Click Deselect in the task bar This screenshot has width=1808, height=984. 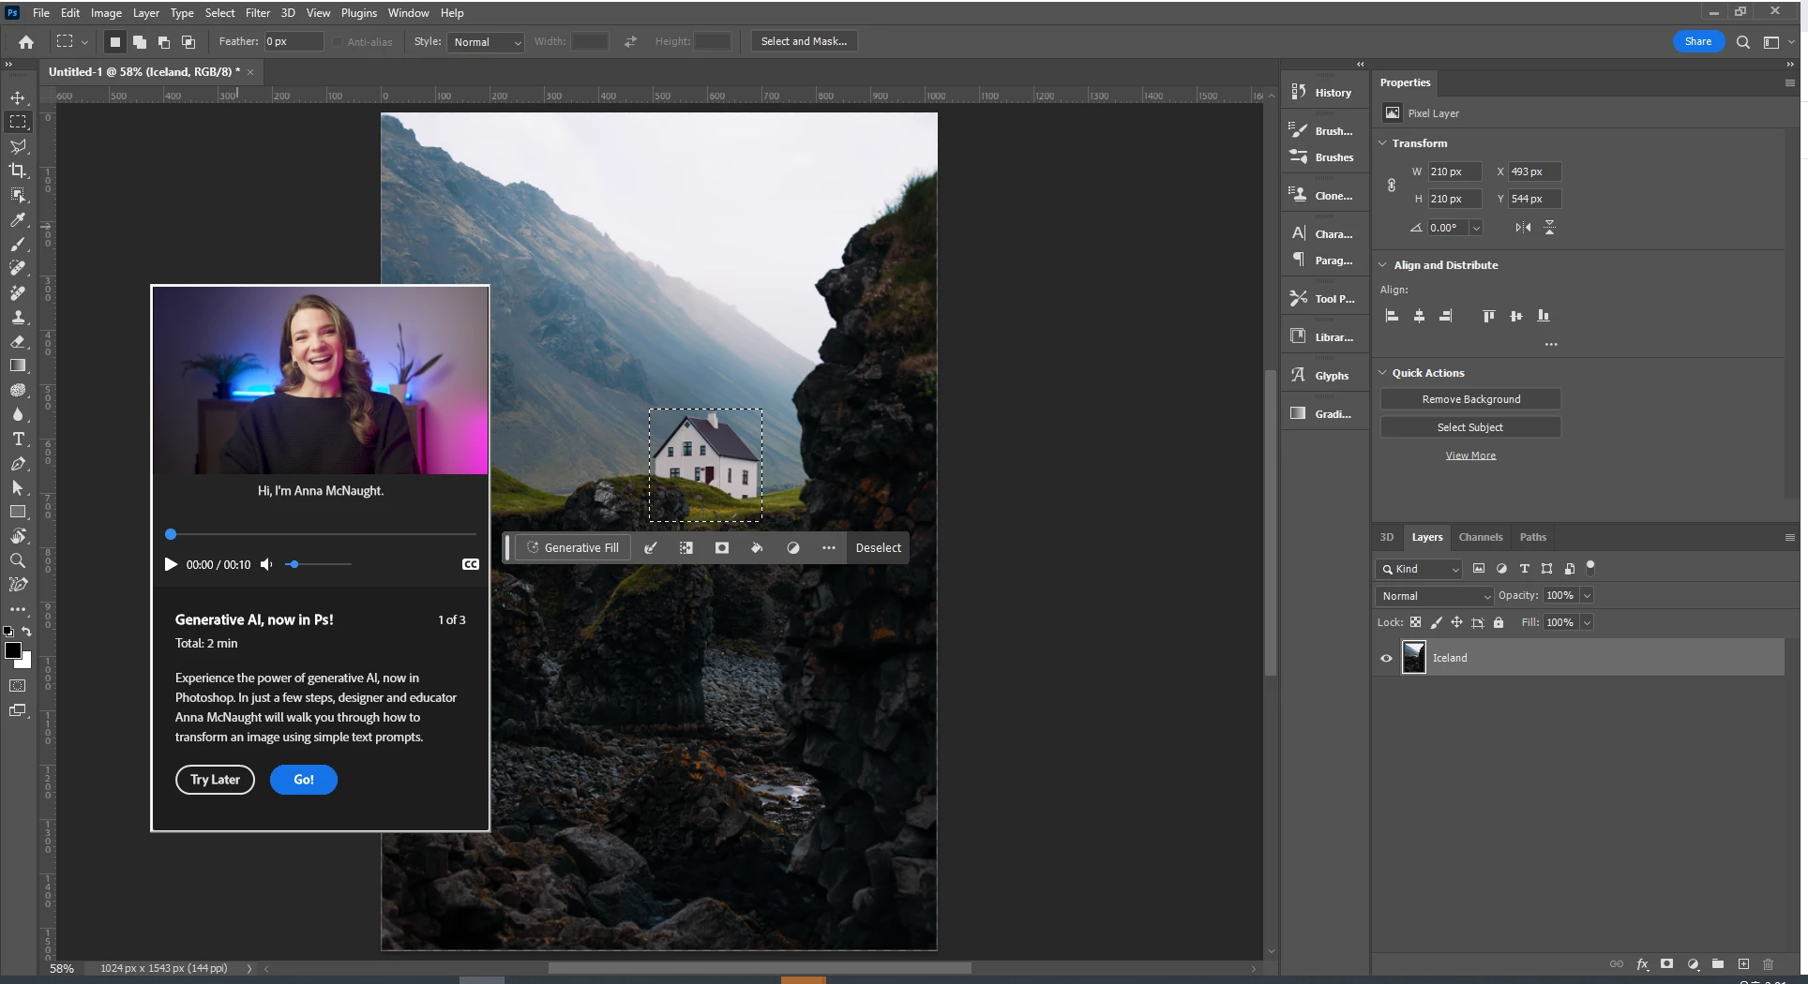[x=879, y=548]
